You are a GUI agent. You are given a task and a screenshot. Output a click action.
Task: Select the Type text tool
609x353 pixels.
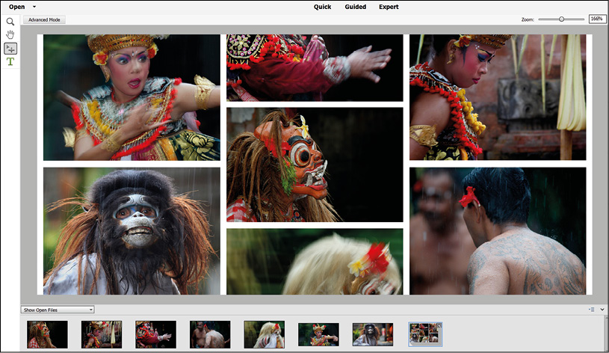click(10, 61)
